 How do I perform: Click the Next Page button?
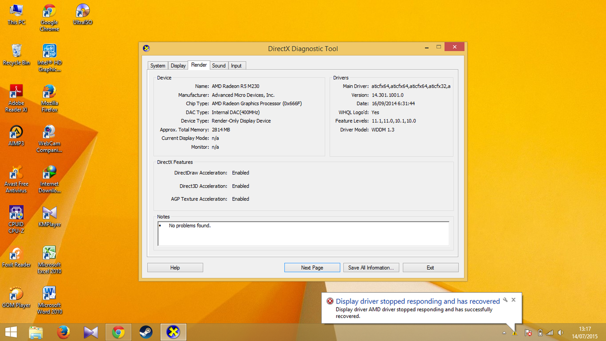[312, 268]
